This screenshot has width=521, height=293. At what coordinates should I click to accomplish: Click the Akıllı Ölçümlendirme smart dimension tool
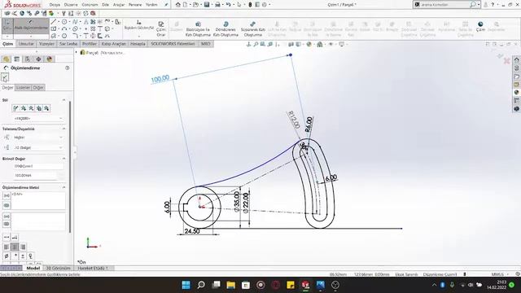coord(31,25)
